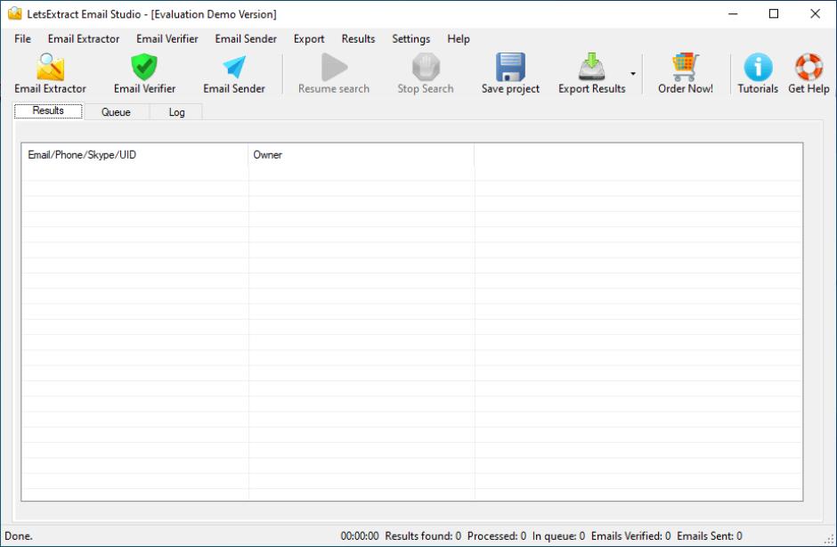This screenshot has width=837, height=547.
Task: Save project with floppy disk icon
Action: (x=510, y=67)
